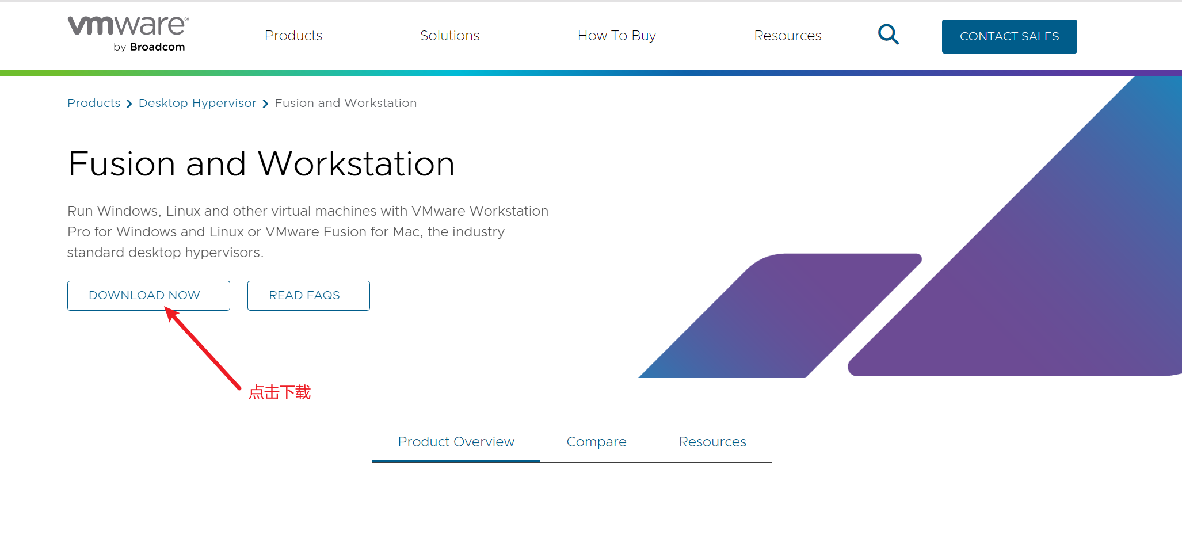Switch to the Compare tab
Image resolution: width=1182 pixels, height=546 pixels.
(x=596, y=442)
